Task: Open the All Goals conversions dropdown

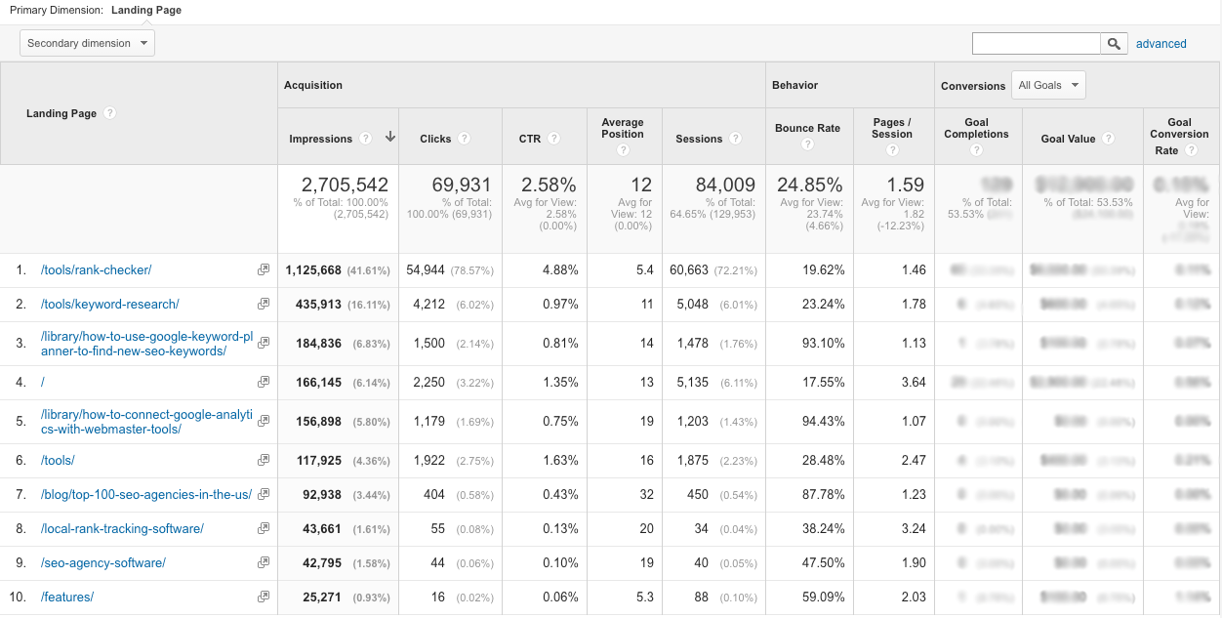Action: 1048,86
